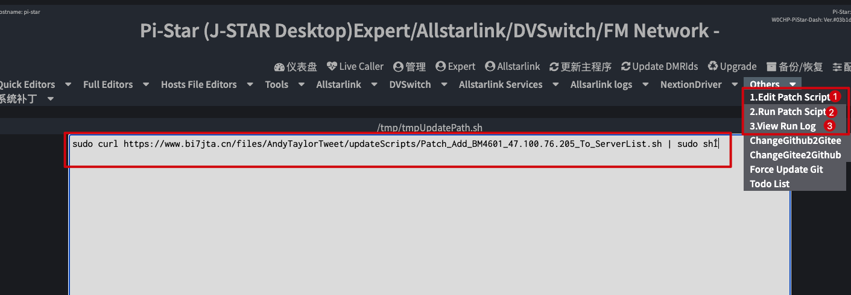Expand arrow next to Hosts File Editors
The height and width of the screenshot is (295, 851).
250,84
